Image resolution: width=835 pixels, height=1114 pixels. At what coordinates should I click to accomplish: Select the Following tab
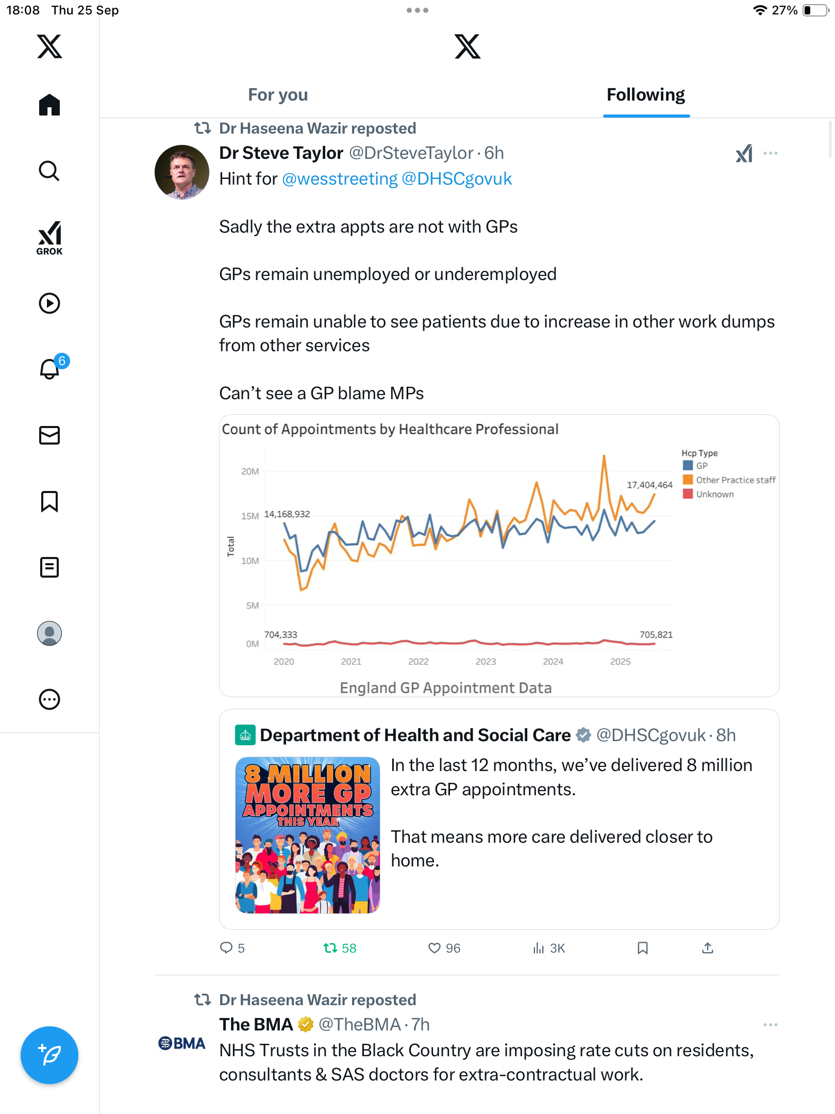click(x=646, y=95)
